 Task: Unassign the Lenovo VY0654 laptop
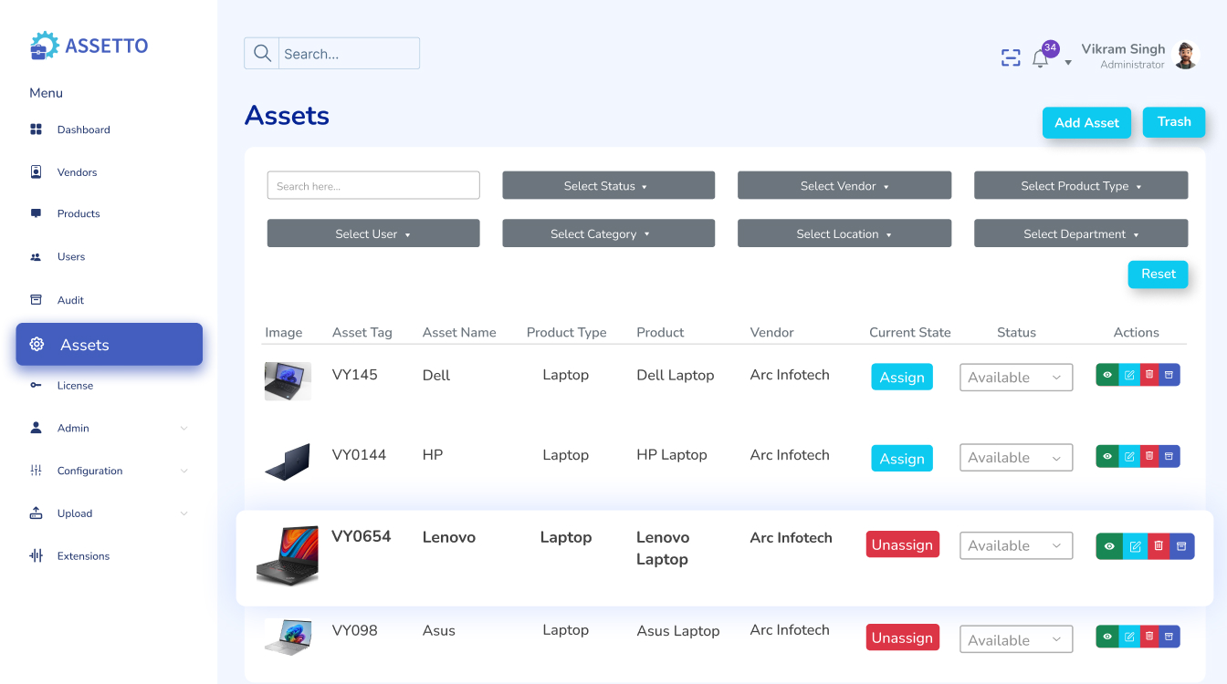(x=902, y=544)
